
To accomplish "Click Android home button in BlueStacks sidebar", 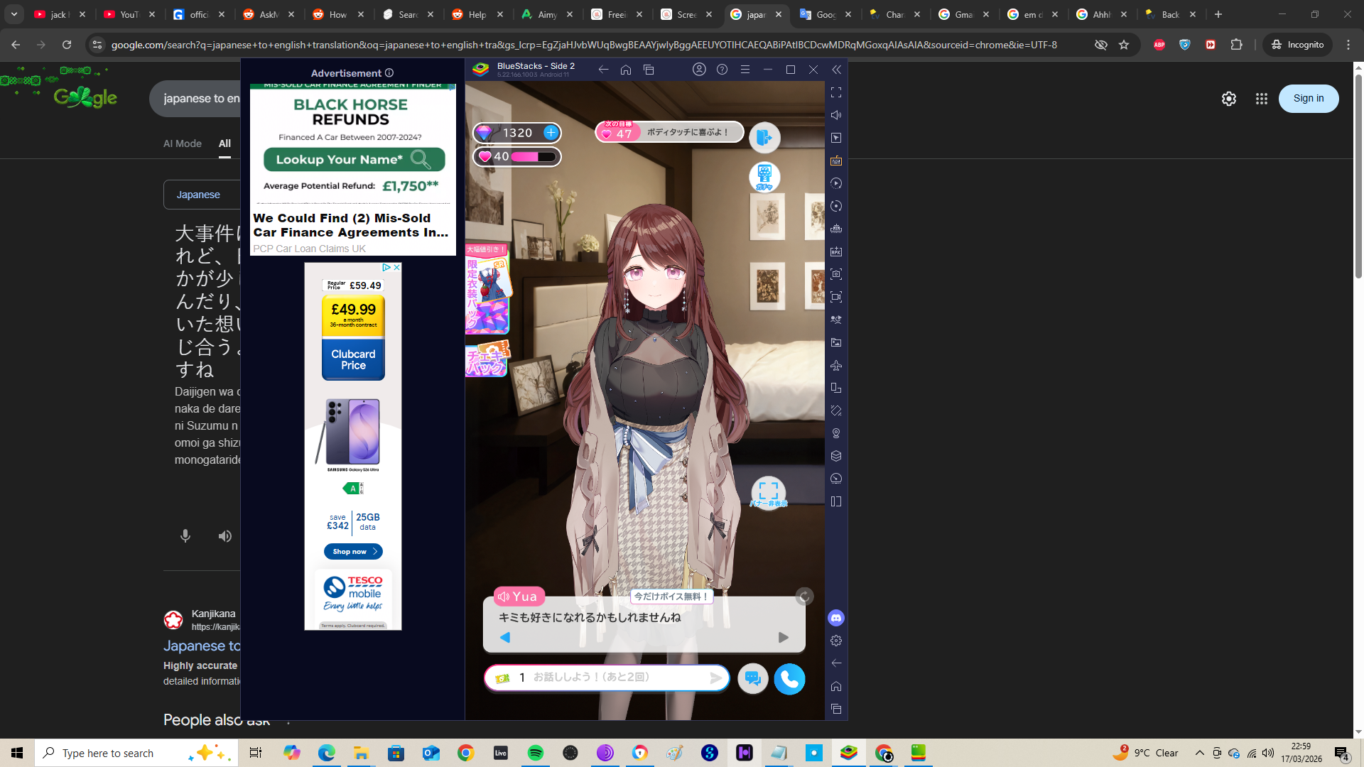I will (836, 686).
